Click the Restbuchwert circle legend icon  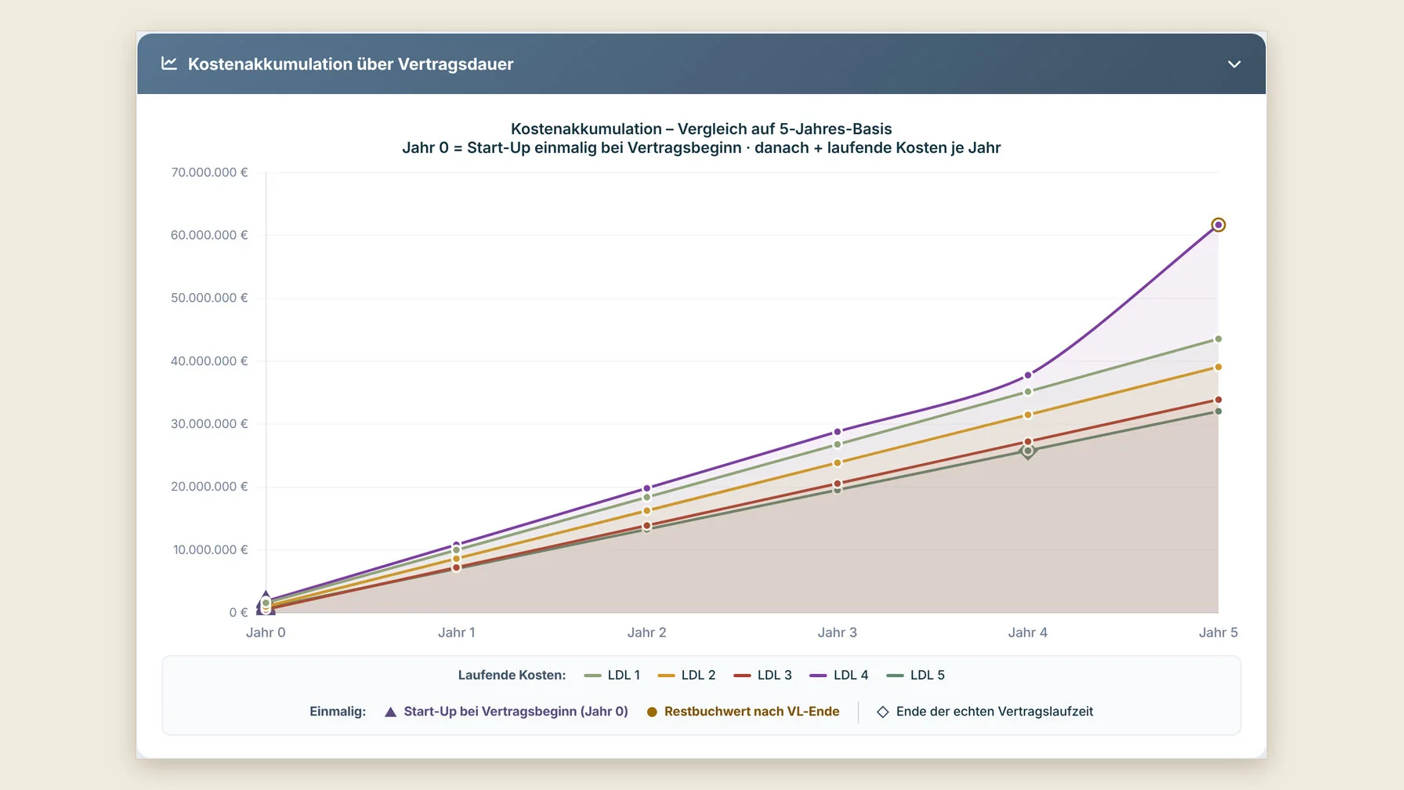(x=652, y=712)
